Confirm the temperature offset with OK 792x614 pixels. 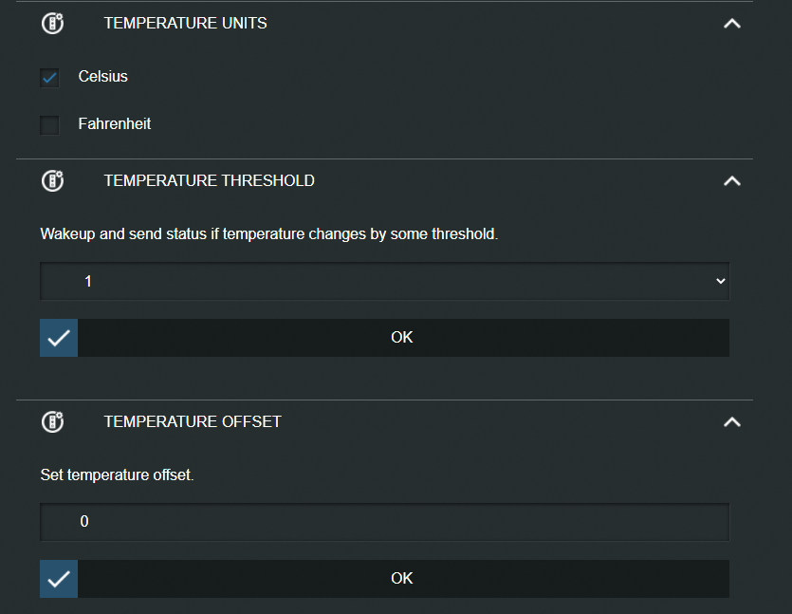(385, 579)
